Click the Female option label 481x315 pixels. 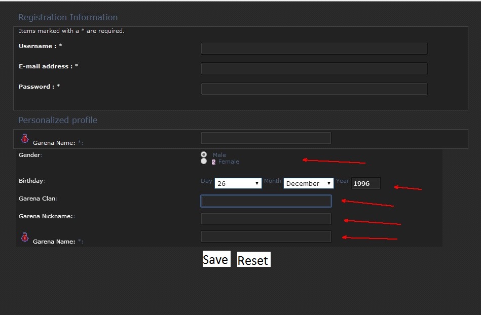pos(229,162)
